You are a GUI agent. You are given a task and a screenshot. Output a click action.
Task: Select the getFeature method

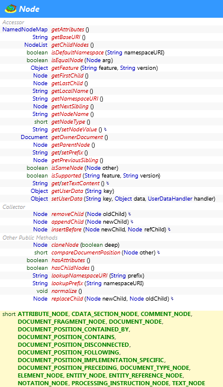[65, 68]
